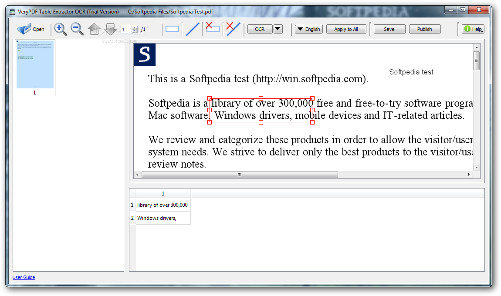The width and height of the screenshot is (501, 296).
Task: Decrease page number with stepper down arrow
Action: pyautogui.click(x=135, y=31)
